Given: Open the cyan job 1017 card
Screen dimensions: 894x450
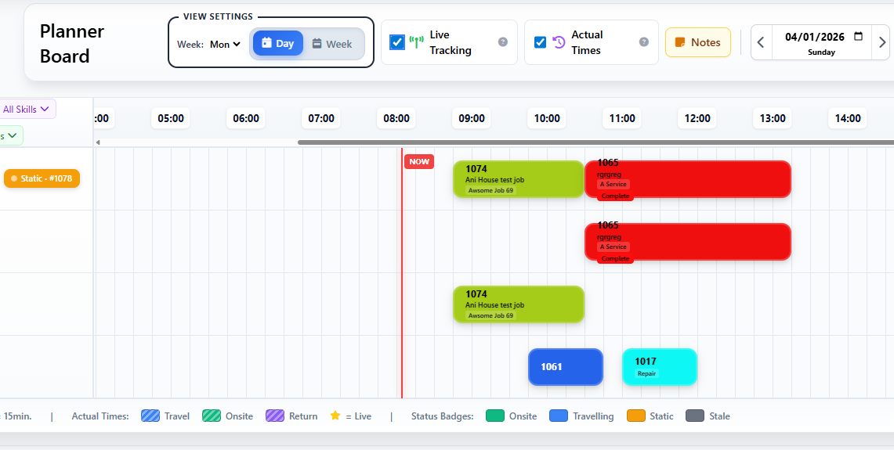Looking at the screenshot, I should (660, 367).
